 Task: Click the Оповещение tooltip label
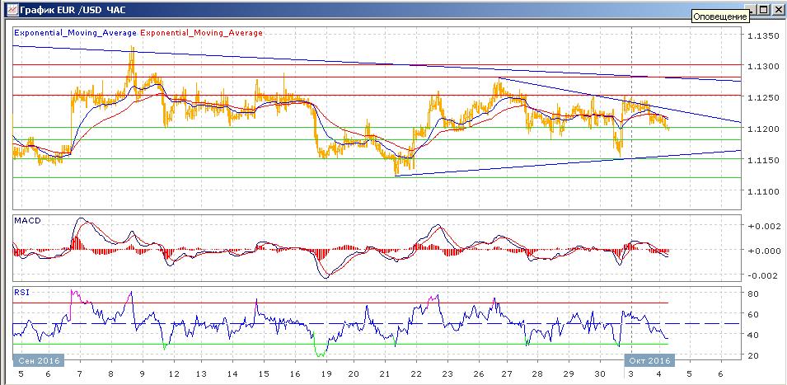click(721, 16)
